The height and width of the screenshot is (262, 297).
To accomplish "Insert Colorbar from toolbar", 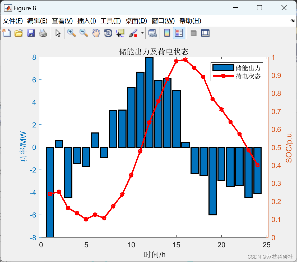I will click(x=167, y=33).
